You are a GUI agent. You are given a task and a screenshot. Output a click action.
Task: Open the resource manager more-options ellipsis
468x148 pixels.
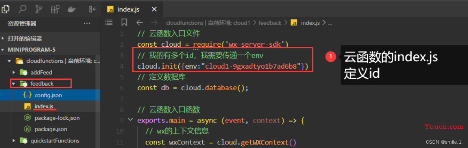pyautogui.click(x=87, y=23)
